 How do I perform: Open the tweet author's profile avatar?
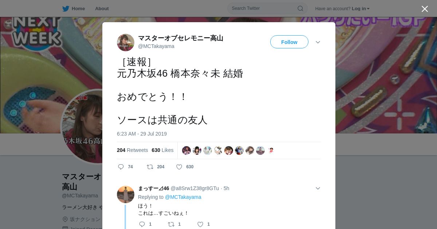click(126, 43)
